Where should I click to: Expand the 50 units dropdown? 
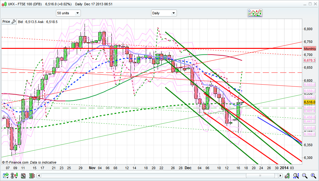click(68, 13)
